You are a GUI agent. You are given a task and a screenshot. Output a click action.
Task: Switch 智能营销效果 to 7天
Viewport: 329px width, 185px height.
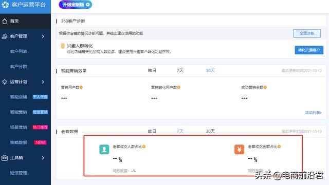pos(180,71)
